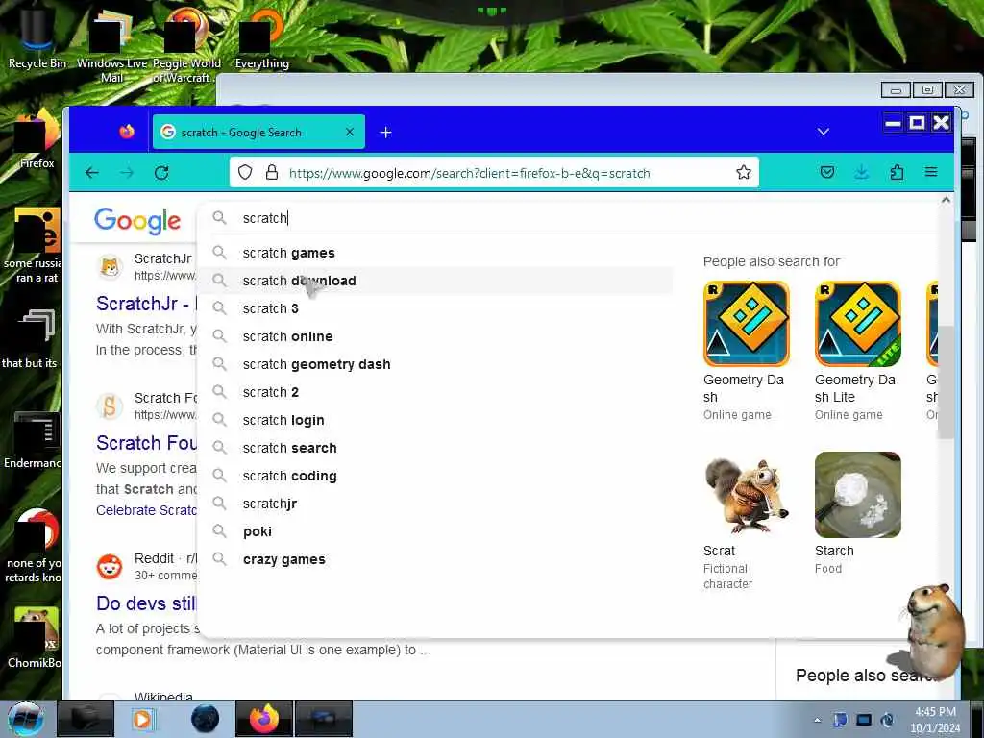
Task: Click the forward navigation arrow
Action: [x=127, y=173]
